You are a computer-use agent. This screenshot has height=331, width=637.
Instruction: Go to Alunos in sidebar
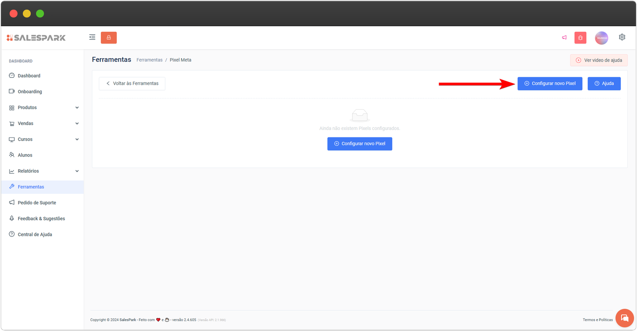(25, 155)
